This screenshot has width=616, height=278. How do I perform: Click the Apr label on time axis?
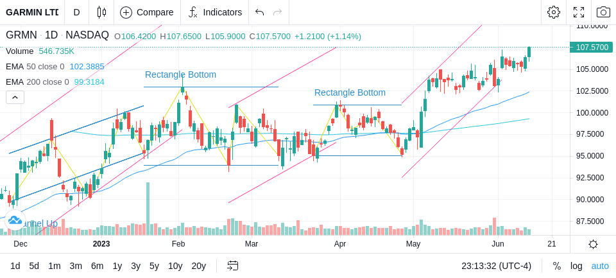tap(340, 244)
